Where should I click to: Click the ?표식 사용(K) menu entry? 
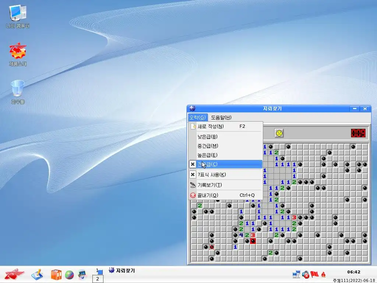(226, 174)
